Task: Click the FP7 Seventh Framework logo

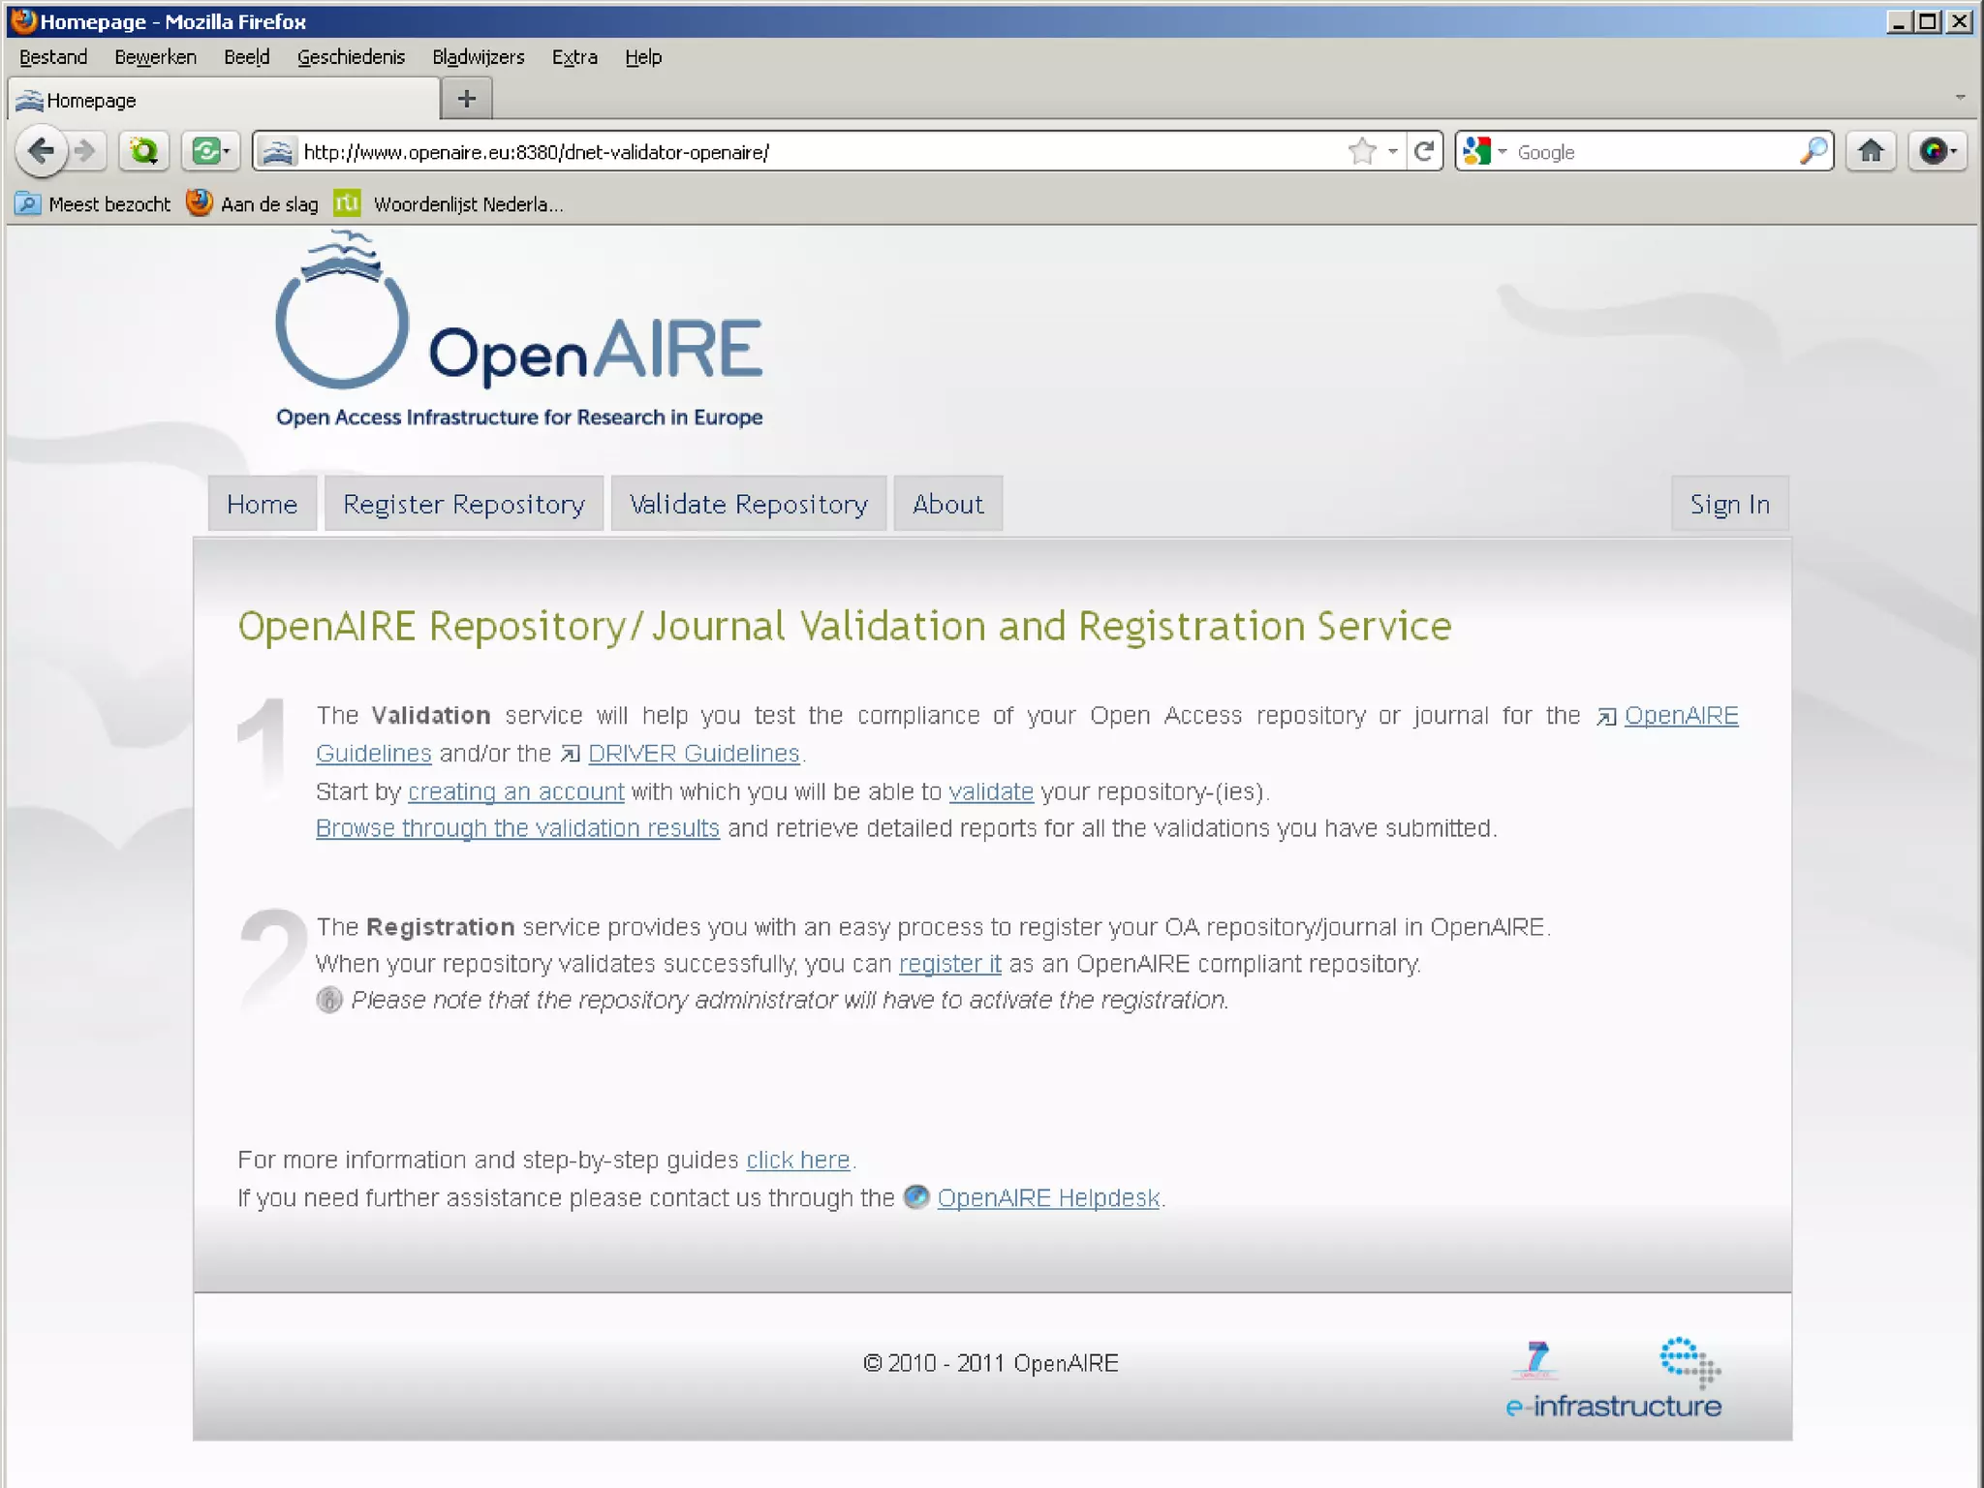Action: coord(1536,1360)
